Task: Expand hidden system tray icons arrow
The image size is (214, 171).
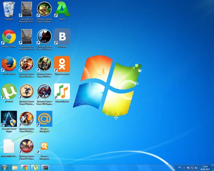Action: point(184,168)
